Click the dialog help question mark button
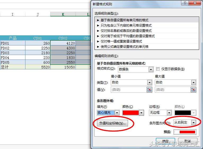This screenshot has height=149, width=203. tap(185, 3)
